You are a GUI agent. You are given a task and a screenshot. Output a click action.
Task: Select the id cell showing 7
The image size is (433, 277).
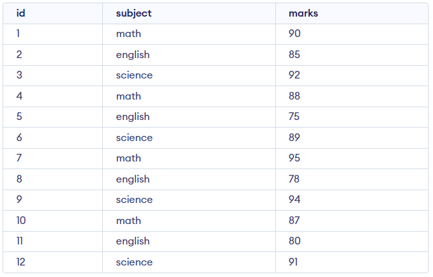pyautogui.click(x=19, y=158)
